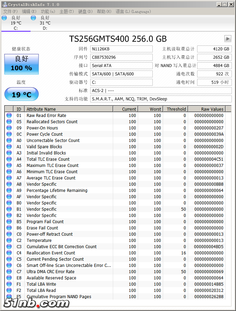Click the supported features field S.M.A.R.T., AAM, NCQ
This screenshot has height=311, width=236.
pyautogui.click(x=161, y=99)
